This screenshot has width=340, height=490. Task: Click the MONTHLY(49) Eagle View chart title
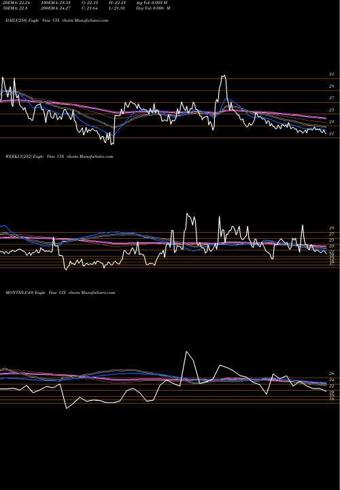tap(61, 293)
